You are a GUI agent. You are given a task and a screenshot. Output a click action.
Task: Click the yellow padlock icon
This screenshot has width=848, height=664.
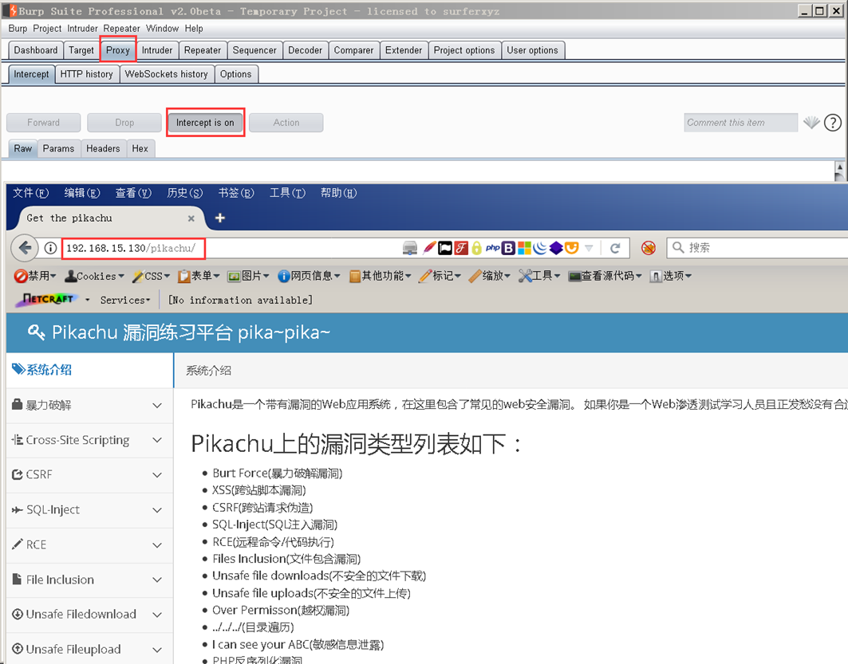[x=476, y=248]
